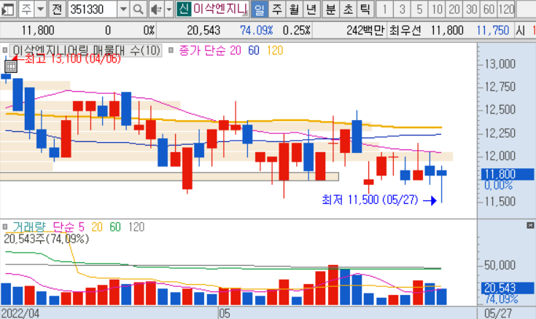
Task: Select interval 20 button
Action: (x=454, y=9)
